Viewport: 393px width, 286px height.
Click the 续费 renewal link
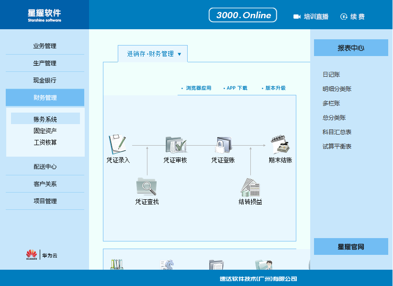[x=358, y=17]
